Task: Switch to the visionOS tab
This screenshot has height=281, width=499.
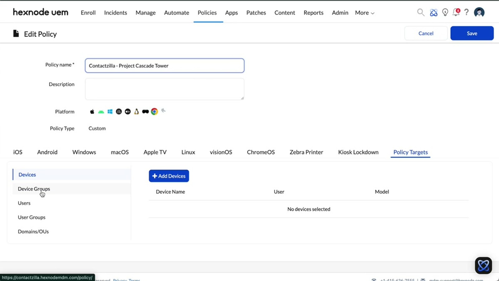Action: 221,152
